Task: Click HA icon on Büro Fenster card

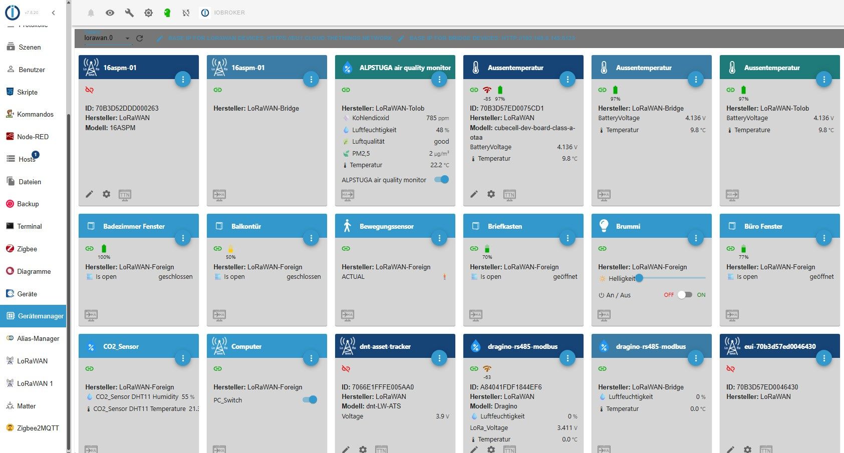Action: 732,315
